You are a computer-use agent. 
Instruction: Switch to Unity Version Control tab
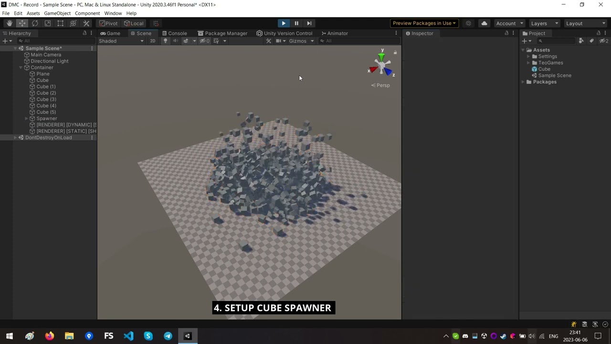(284, 33)
